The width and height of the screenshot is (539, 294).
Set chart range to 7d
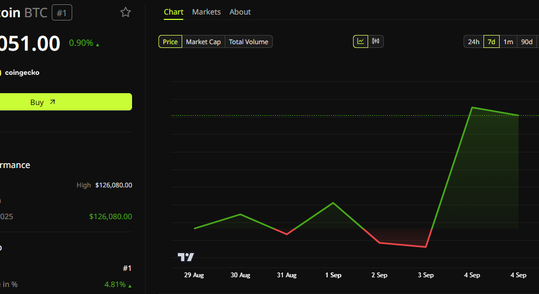tap(491, 41)
